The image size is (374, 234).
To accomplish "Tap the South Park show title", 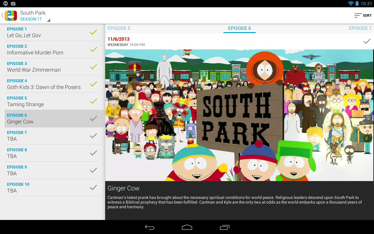I will [33, 13].
